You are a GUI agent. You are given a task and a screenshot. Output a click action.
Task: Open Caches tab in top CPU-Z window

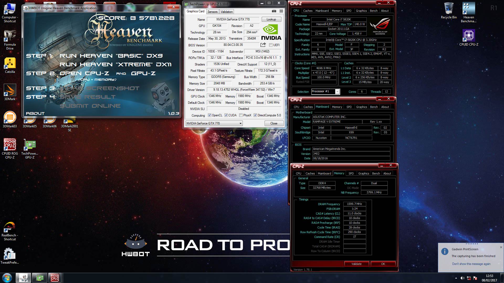coord(308,11)
